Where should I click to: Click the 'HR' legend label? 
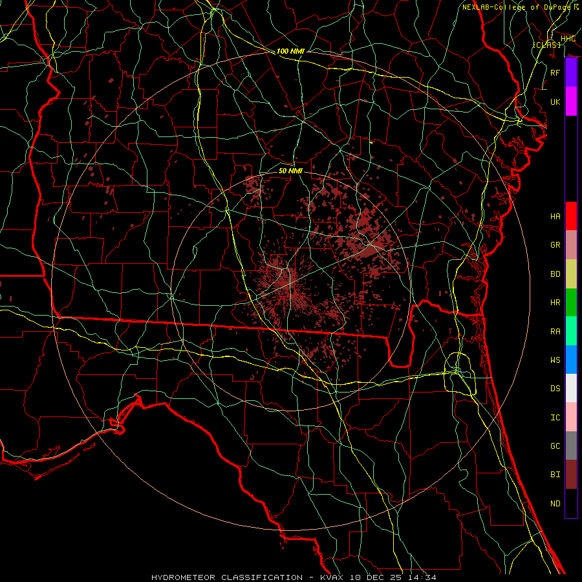pos(555,303)
